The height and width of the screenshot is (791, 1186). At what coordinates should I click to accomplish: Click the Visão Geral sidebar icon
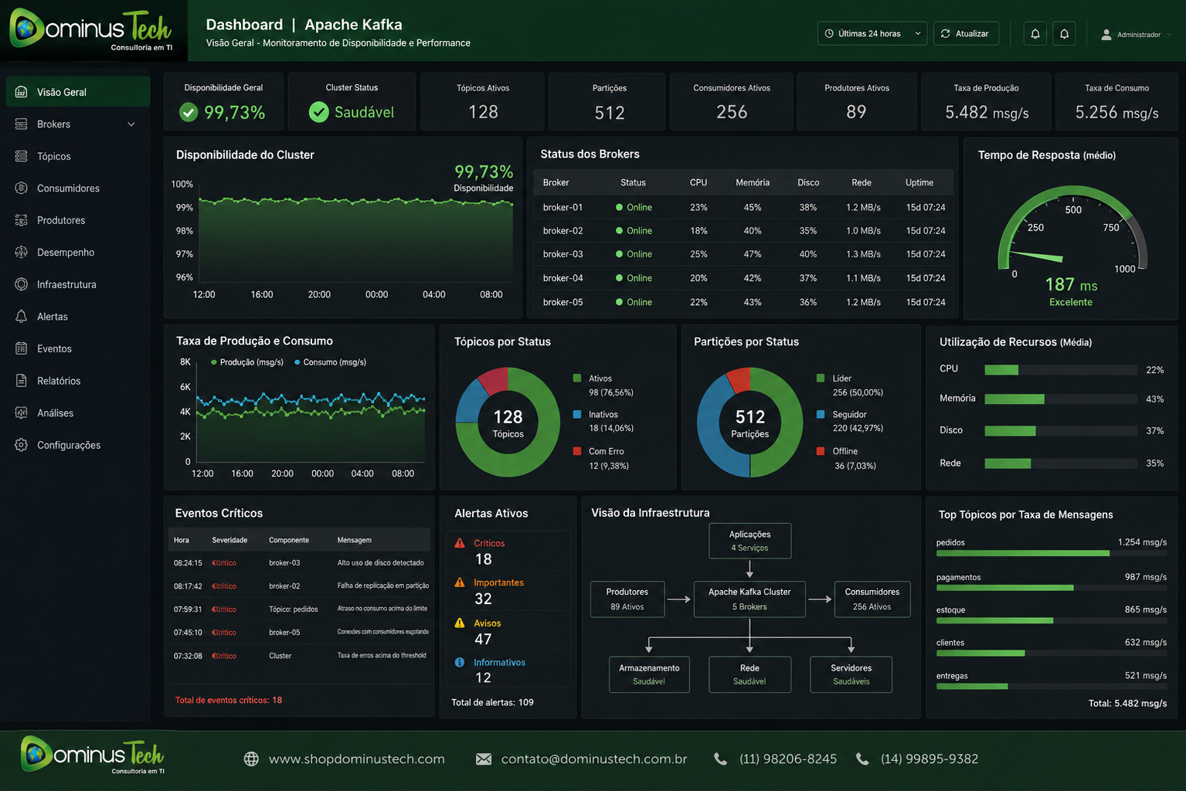pyautogui.click(x=22, y=92)
